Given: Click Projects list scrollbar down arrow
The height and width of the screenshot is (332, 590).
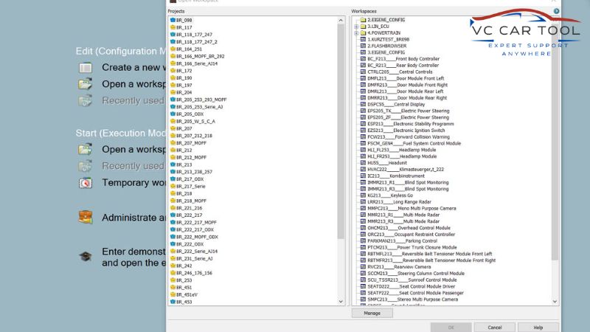Looking at the screenshot, I should 340,302.
